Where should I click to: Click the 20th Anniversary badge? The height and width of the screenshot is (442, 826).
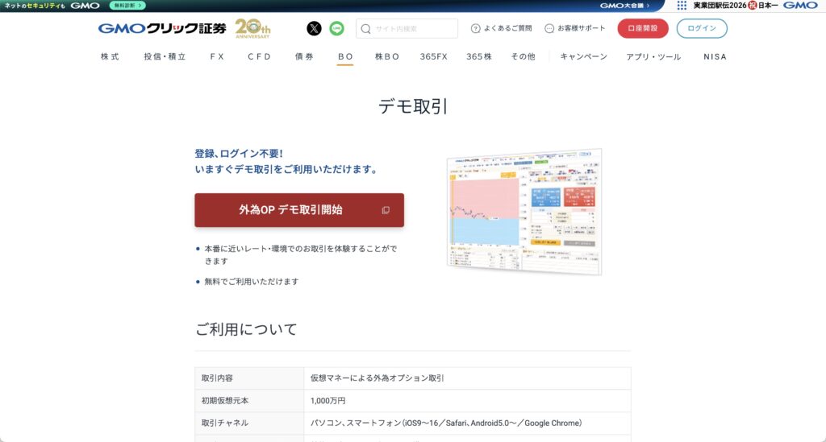pyautogui.click(x=252, y=28)
